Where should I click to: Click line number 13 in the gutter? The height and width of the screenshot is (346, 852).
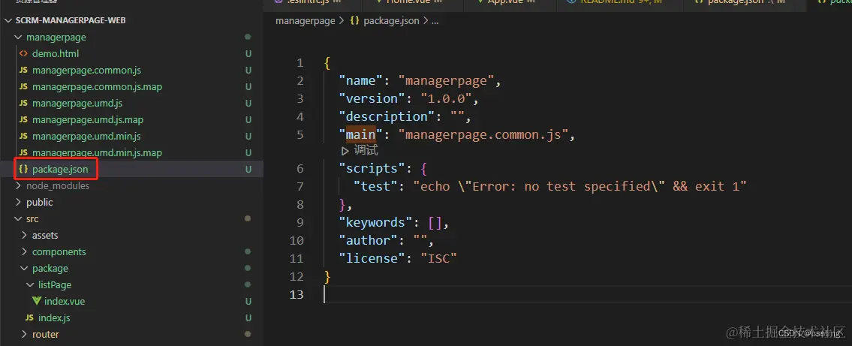click(297, 294)
